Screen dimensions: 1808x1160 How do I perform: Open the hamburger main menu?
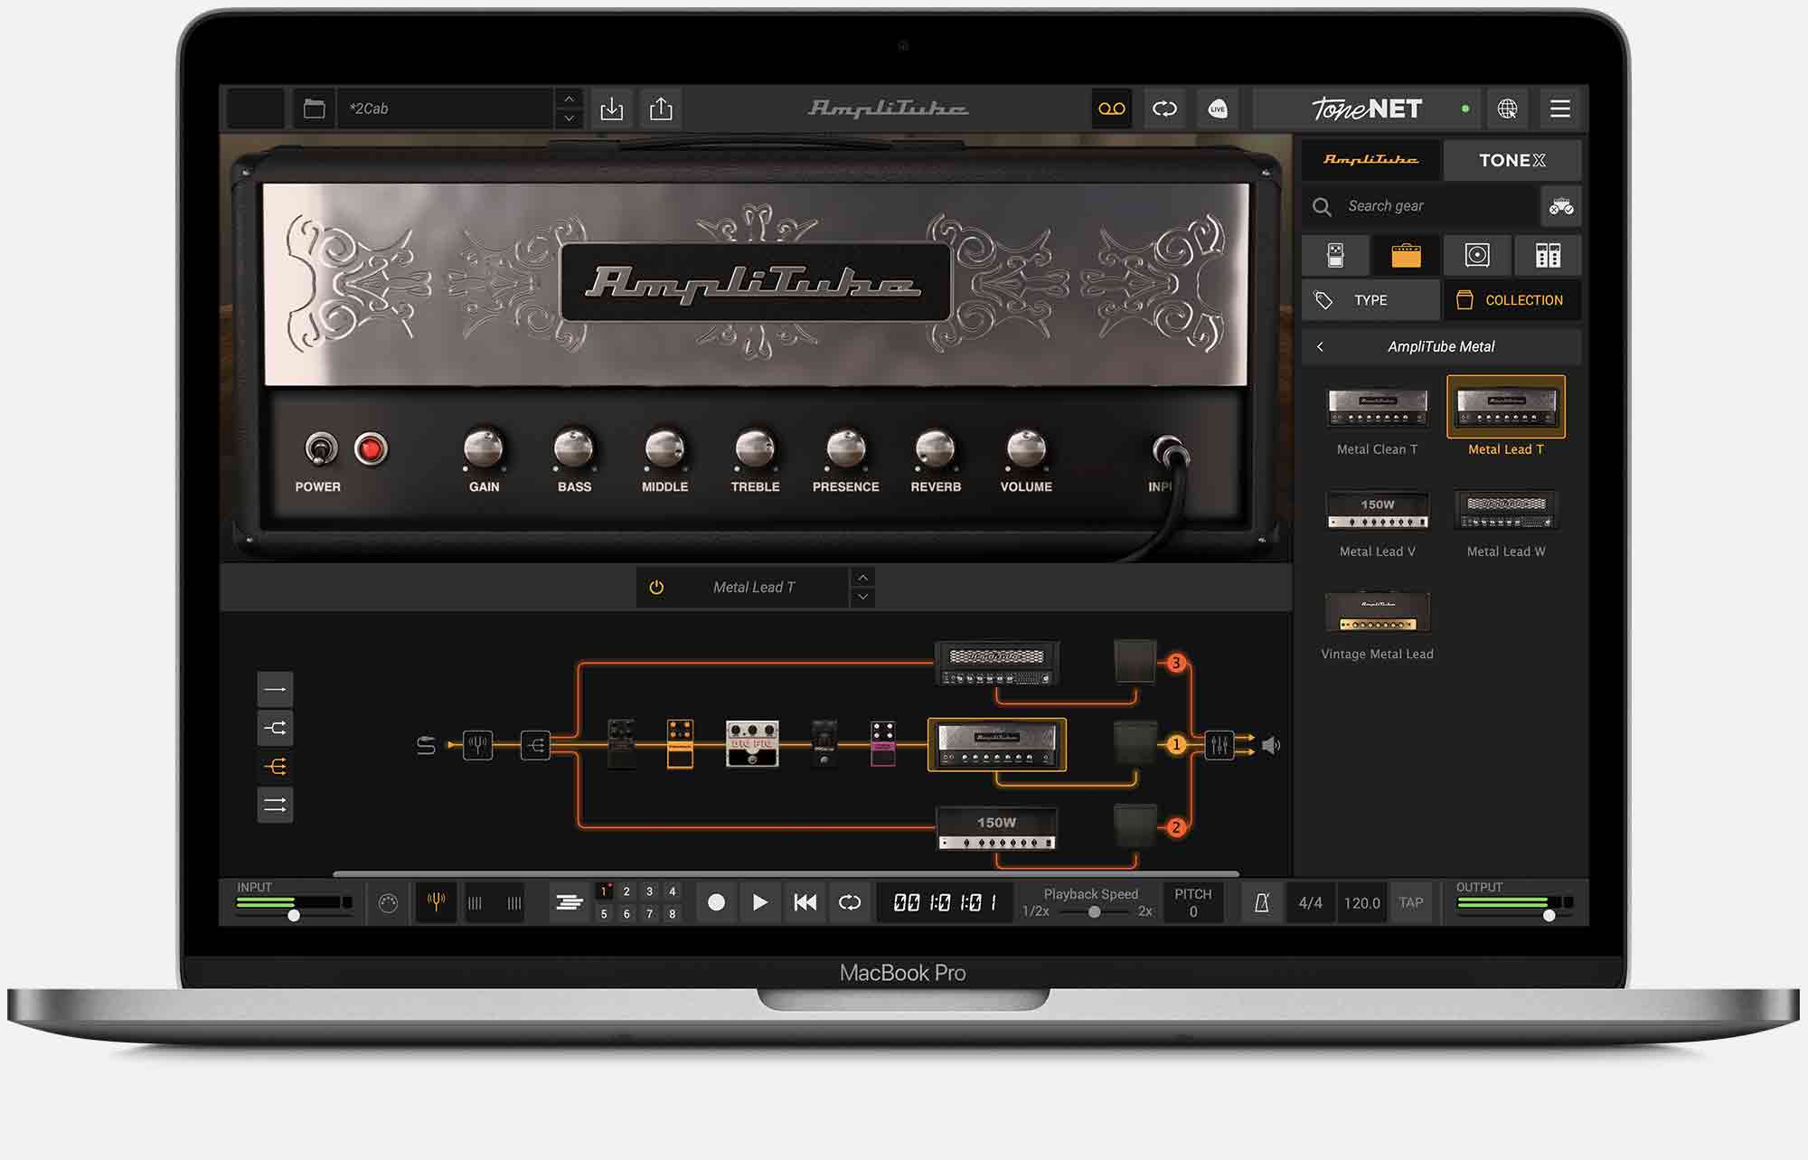pos(1560,108)
